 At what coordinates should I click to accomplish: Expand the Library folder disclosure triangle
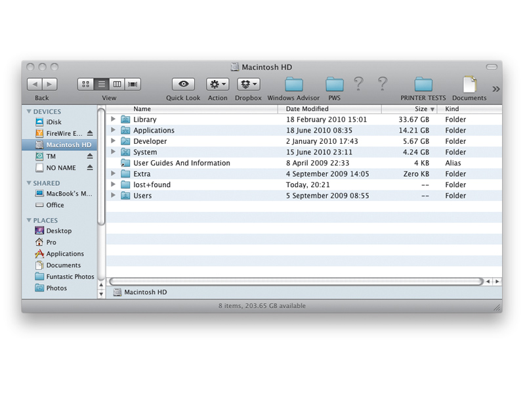point(113,119)
